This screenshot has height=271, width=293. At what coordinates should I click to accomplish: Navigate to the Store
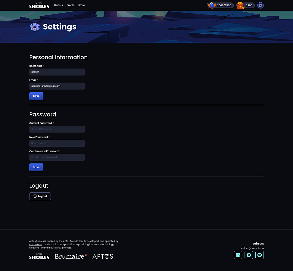(82, 5)
